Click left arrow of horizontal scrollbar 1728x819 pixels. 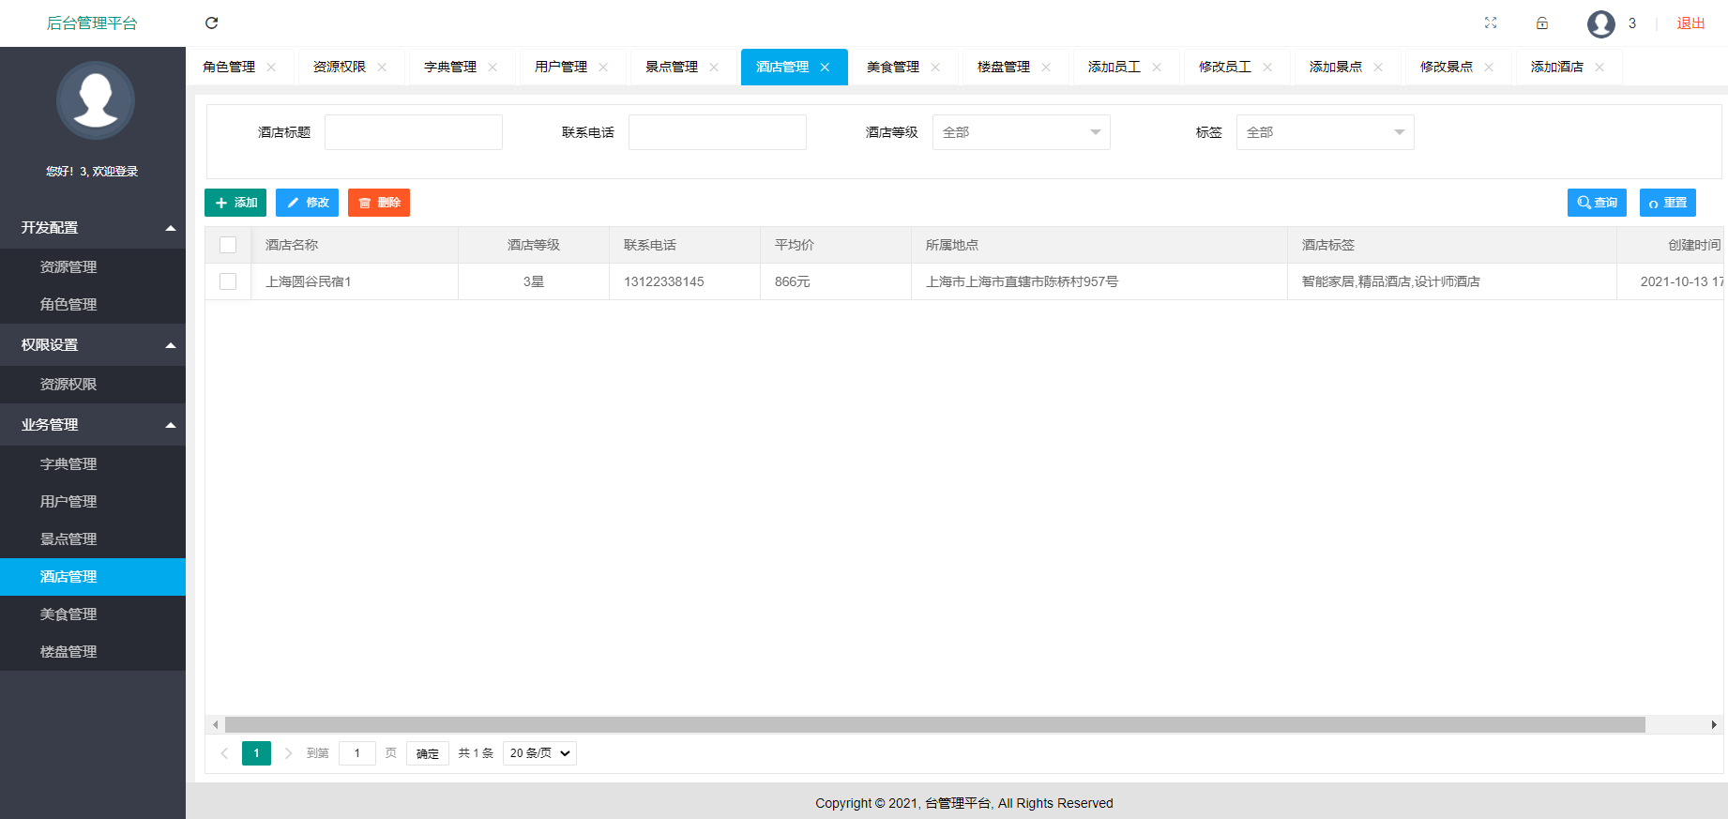[216, 725]
